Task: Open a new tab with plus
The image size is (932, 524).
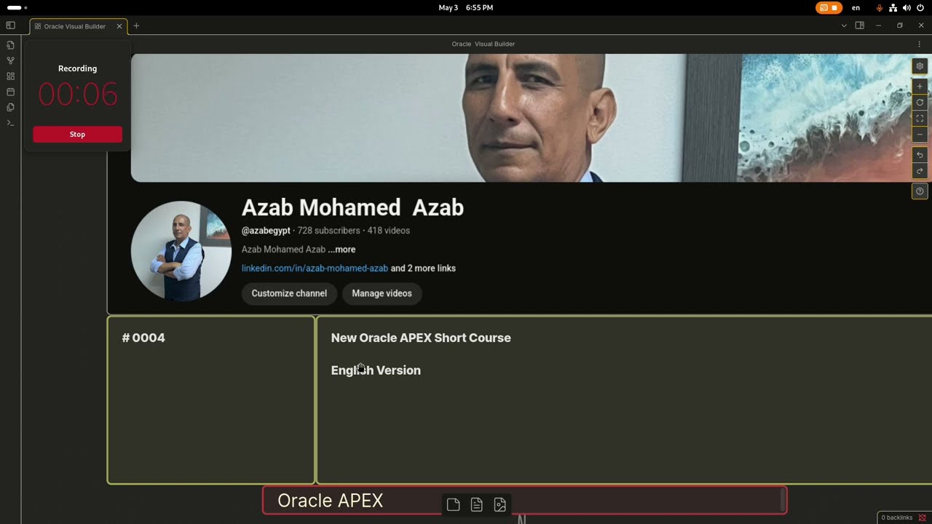Action: tap(136, 26)
